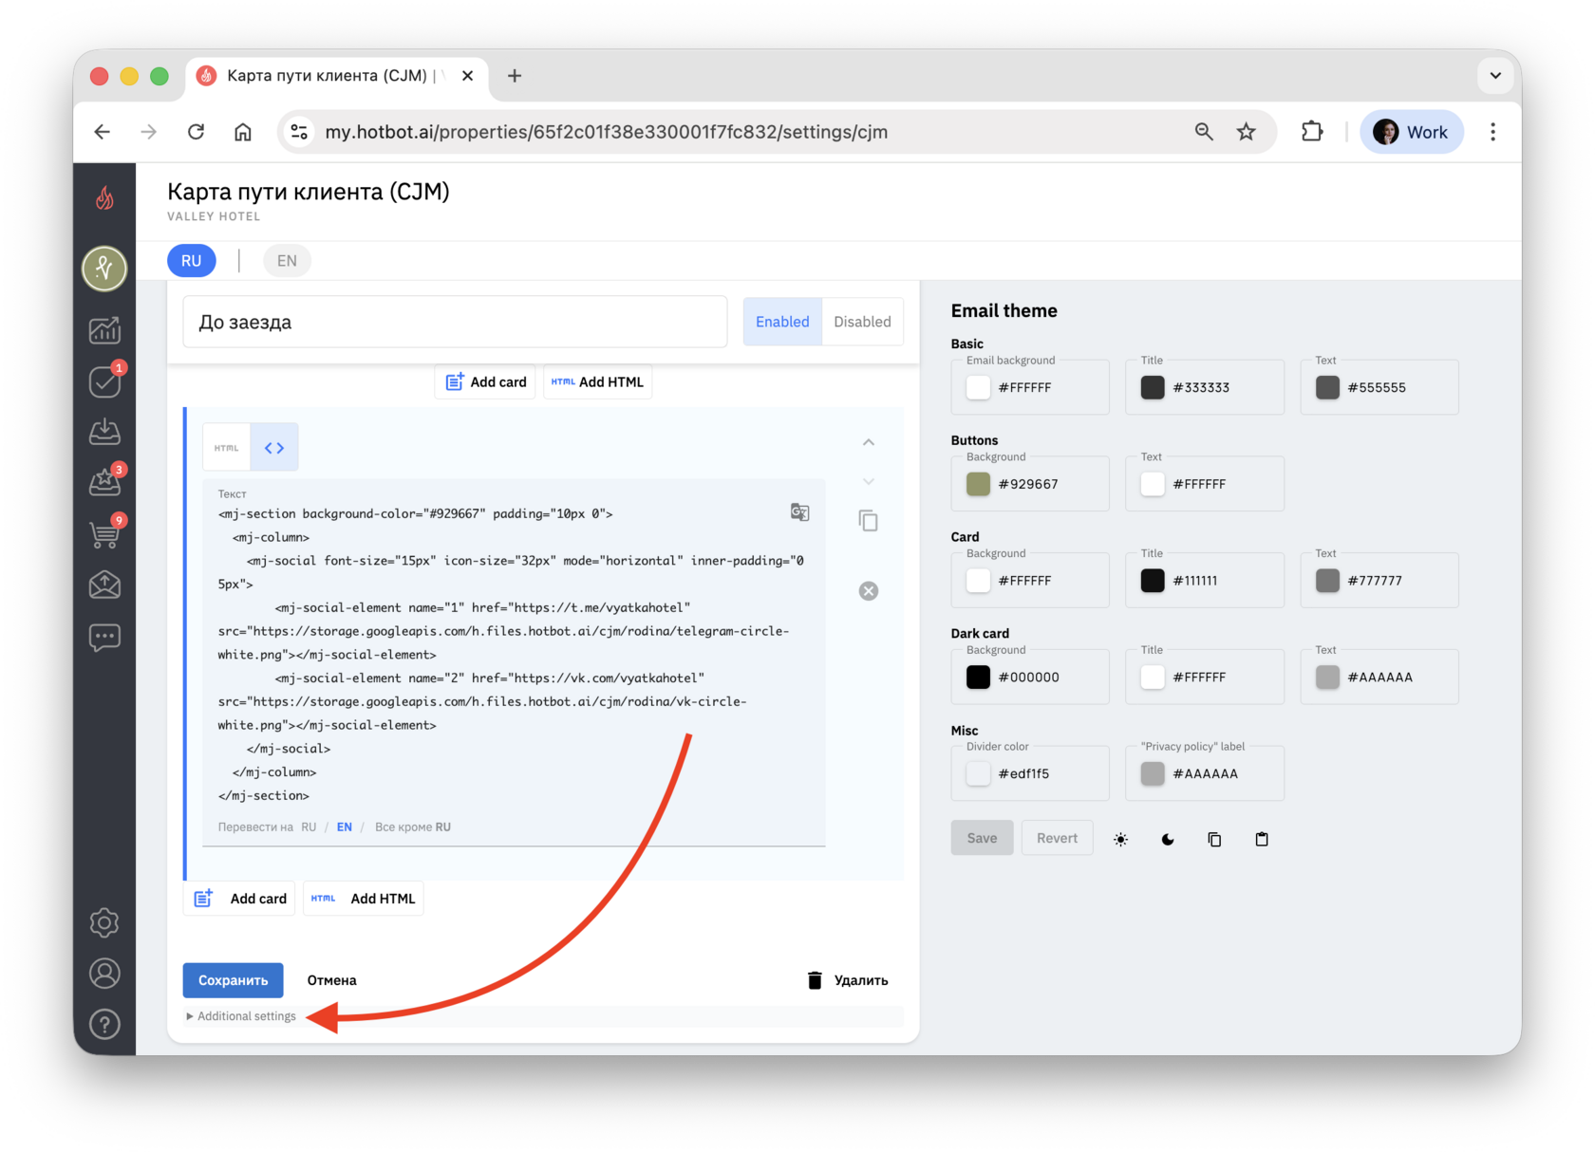Open the Valley Hotel property avatar
Viewport: 1595px width, 1152px height.
(104, 268)
